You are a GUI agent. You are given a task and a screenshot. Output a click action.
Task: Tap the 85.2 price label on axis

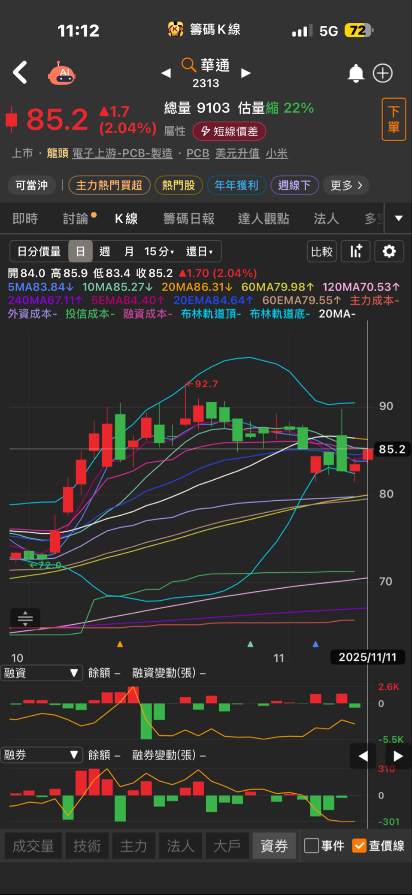coord(392,449)
